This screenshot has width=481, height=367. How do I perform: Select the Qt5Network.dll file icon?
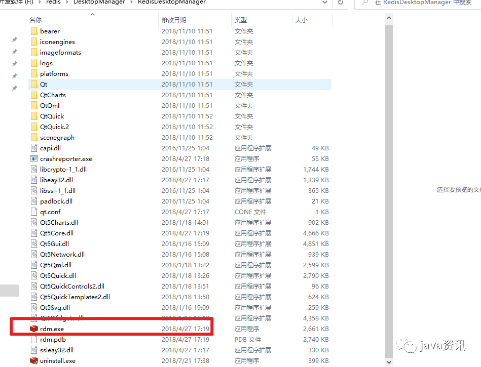(x=34, y=254)
